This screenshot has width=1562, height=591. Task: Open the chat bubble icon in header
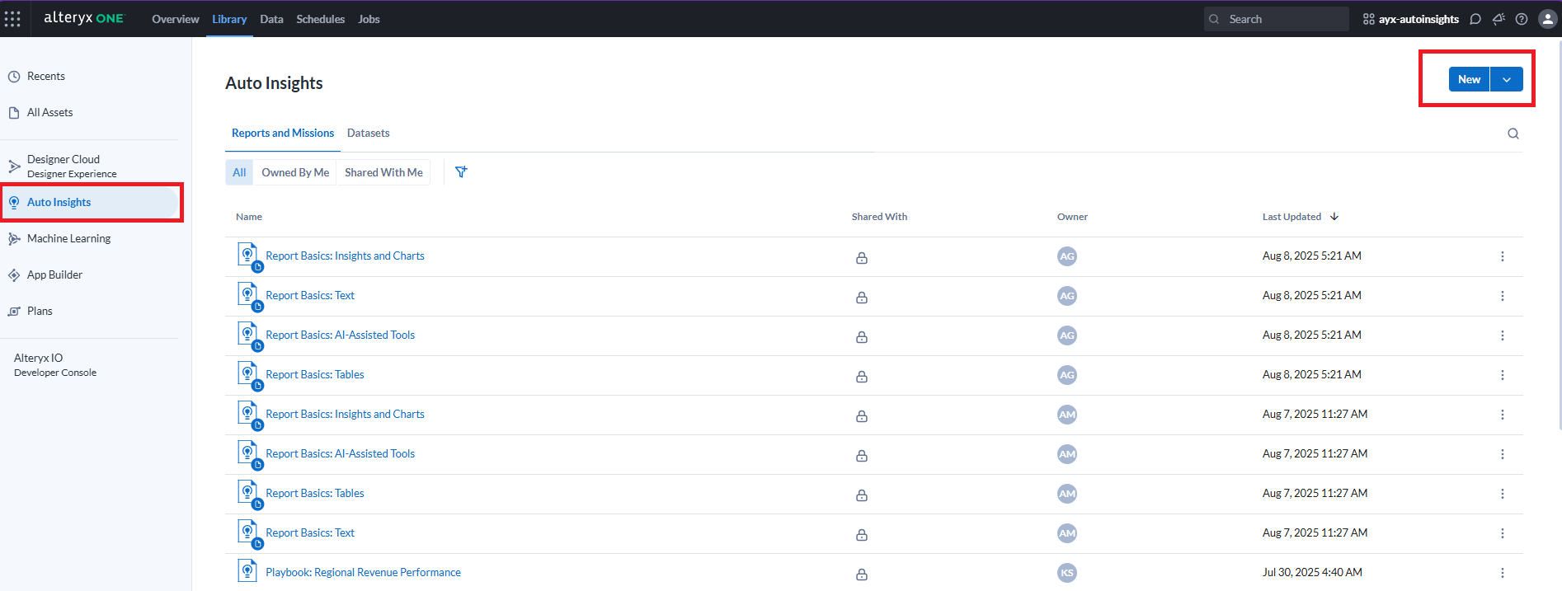point(1475,19)
